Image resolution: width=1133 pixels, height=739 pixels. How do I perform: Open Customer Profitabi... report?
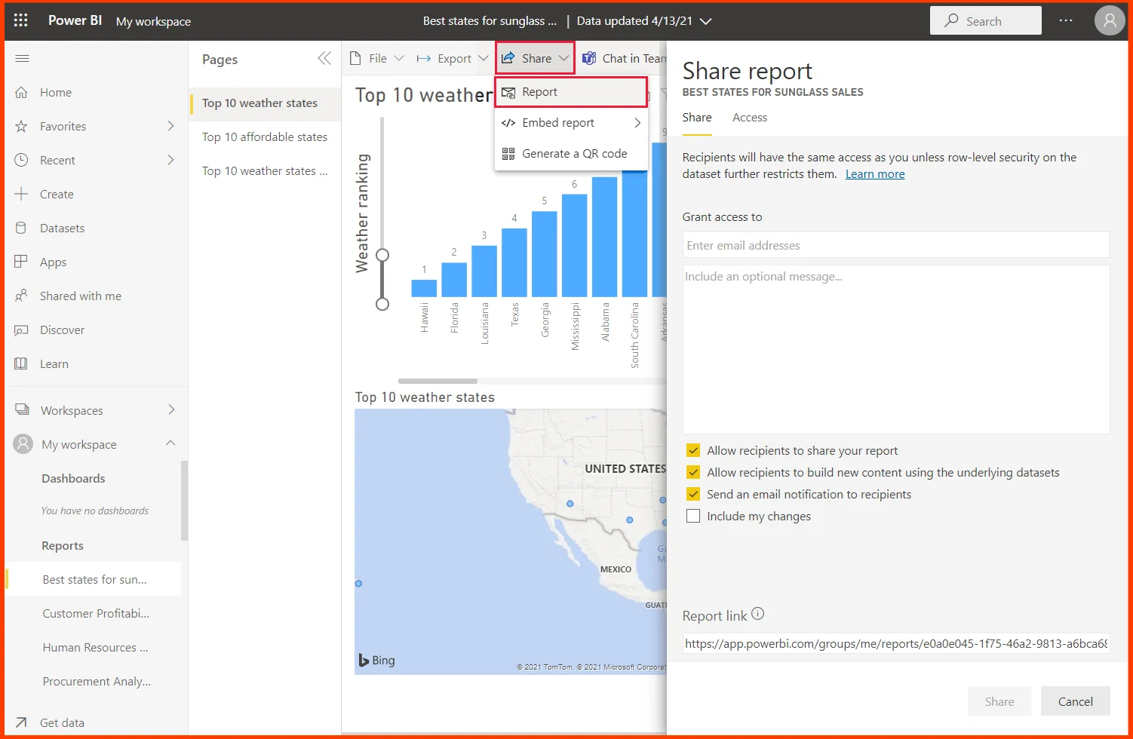coord(96,613)
